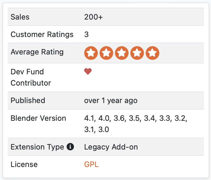Click the Published label
Image resolution: width=211 pixels, height=180 pixels.
click(28, 100)
